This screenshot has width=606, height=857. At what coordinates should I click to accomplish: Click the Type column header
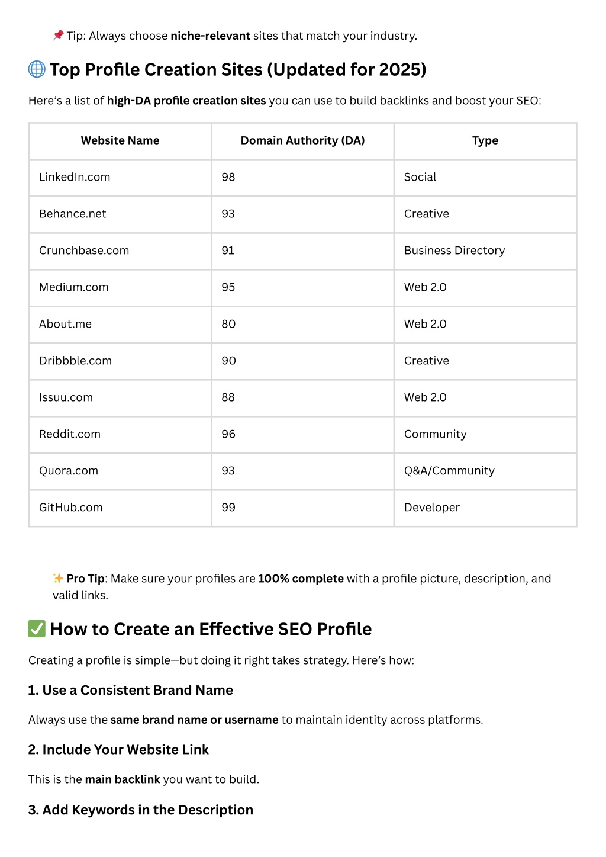click(x=485, y=141)
